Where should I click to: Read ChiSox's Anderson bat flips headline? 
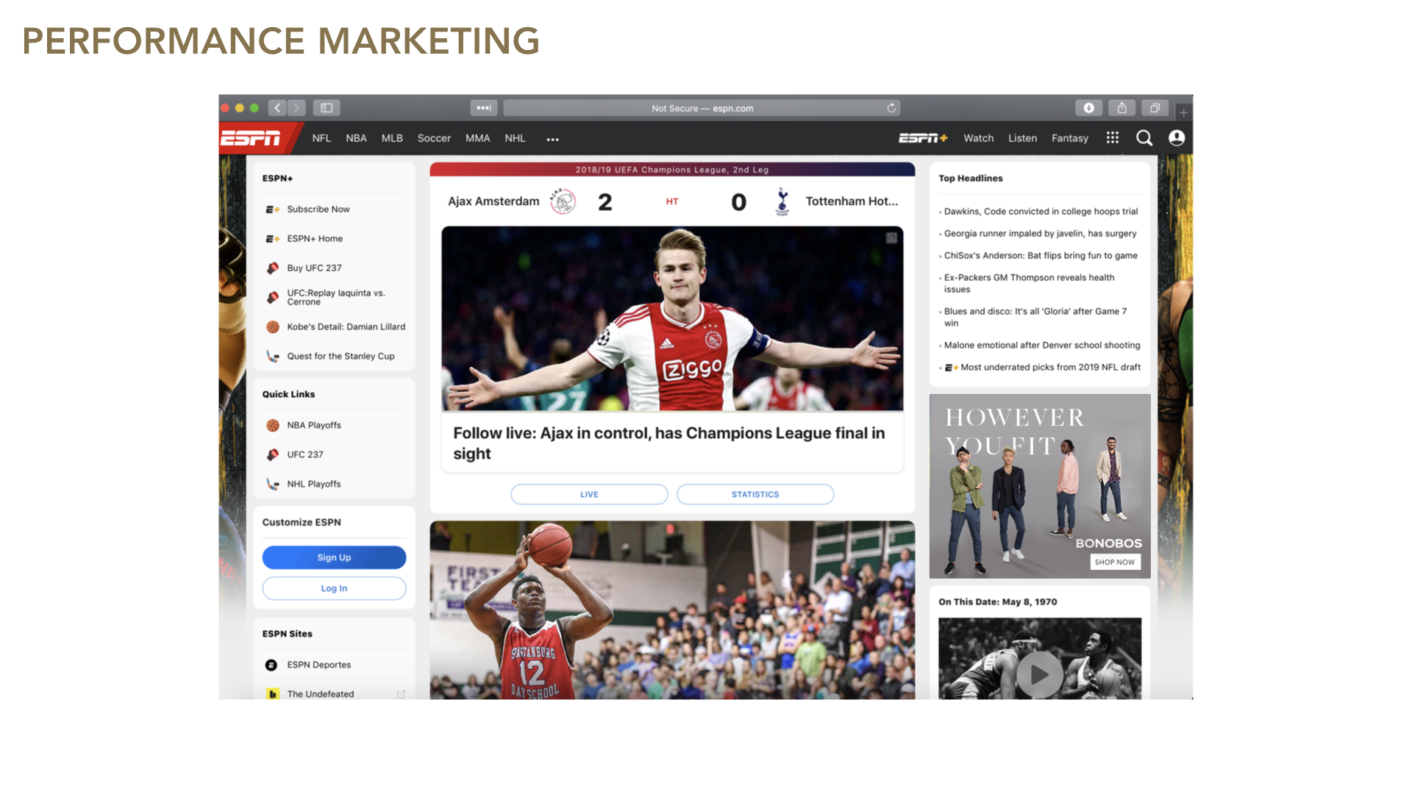click(1041, 256)
